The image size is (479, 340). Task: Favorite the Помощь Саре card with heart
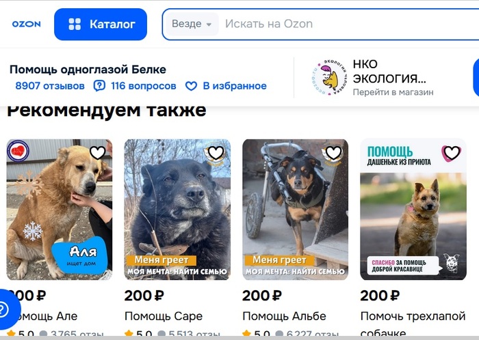pyautogui.click(x=216, y=153)
